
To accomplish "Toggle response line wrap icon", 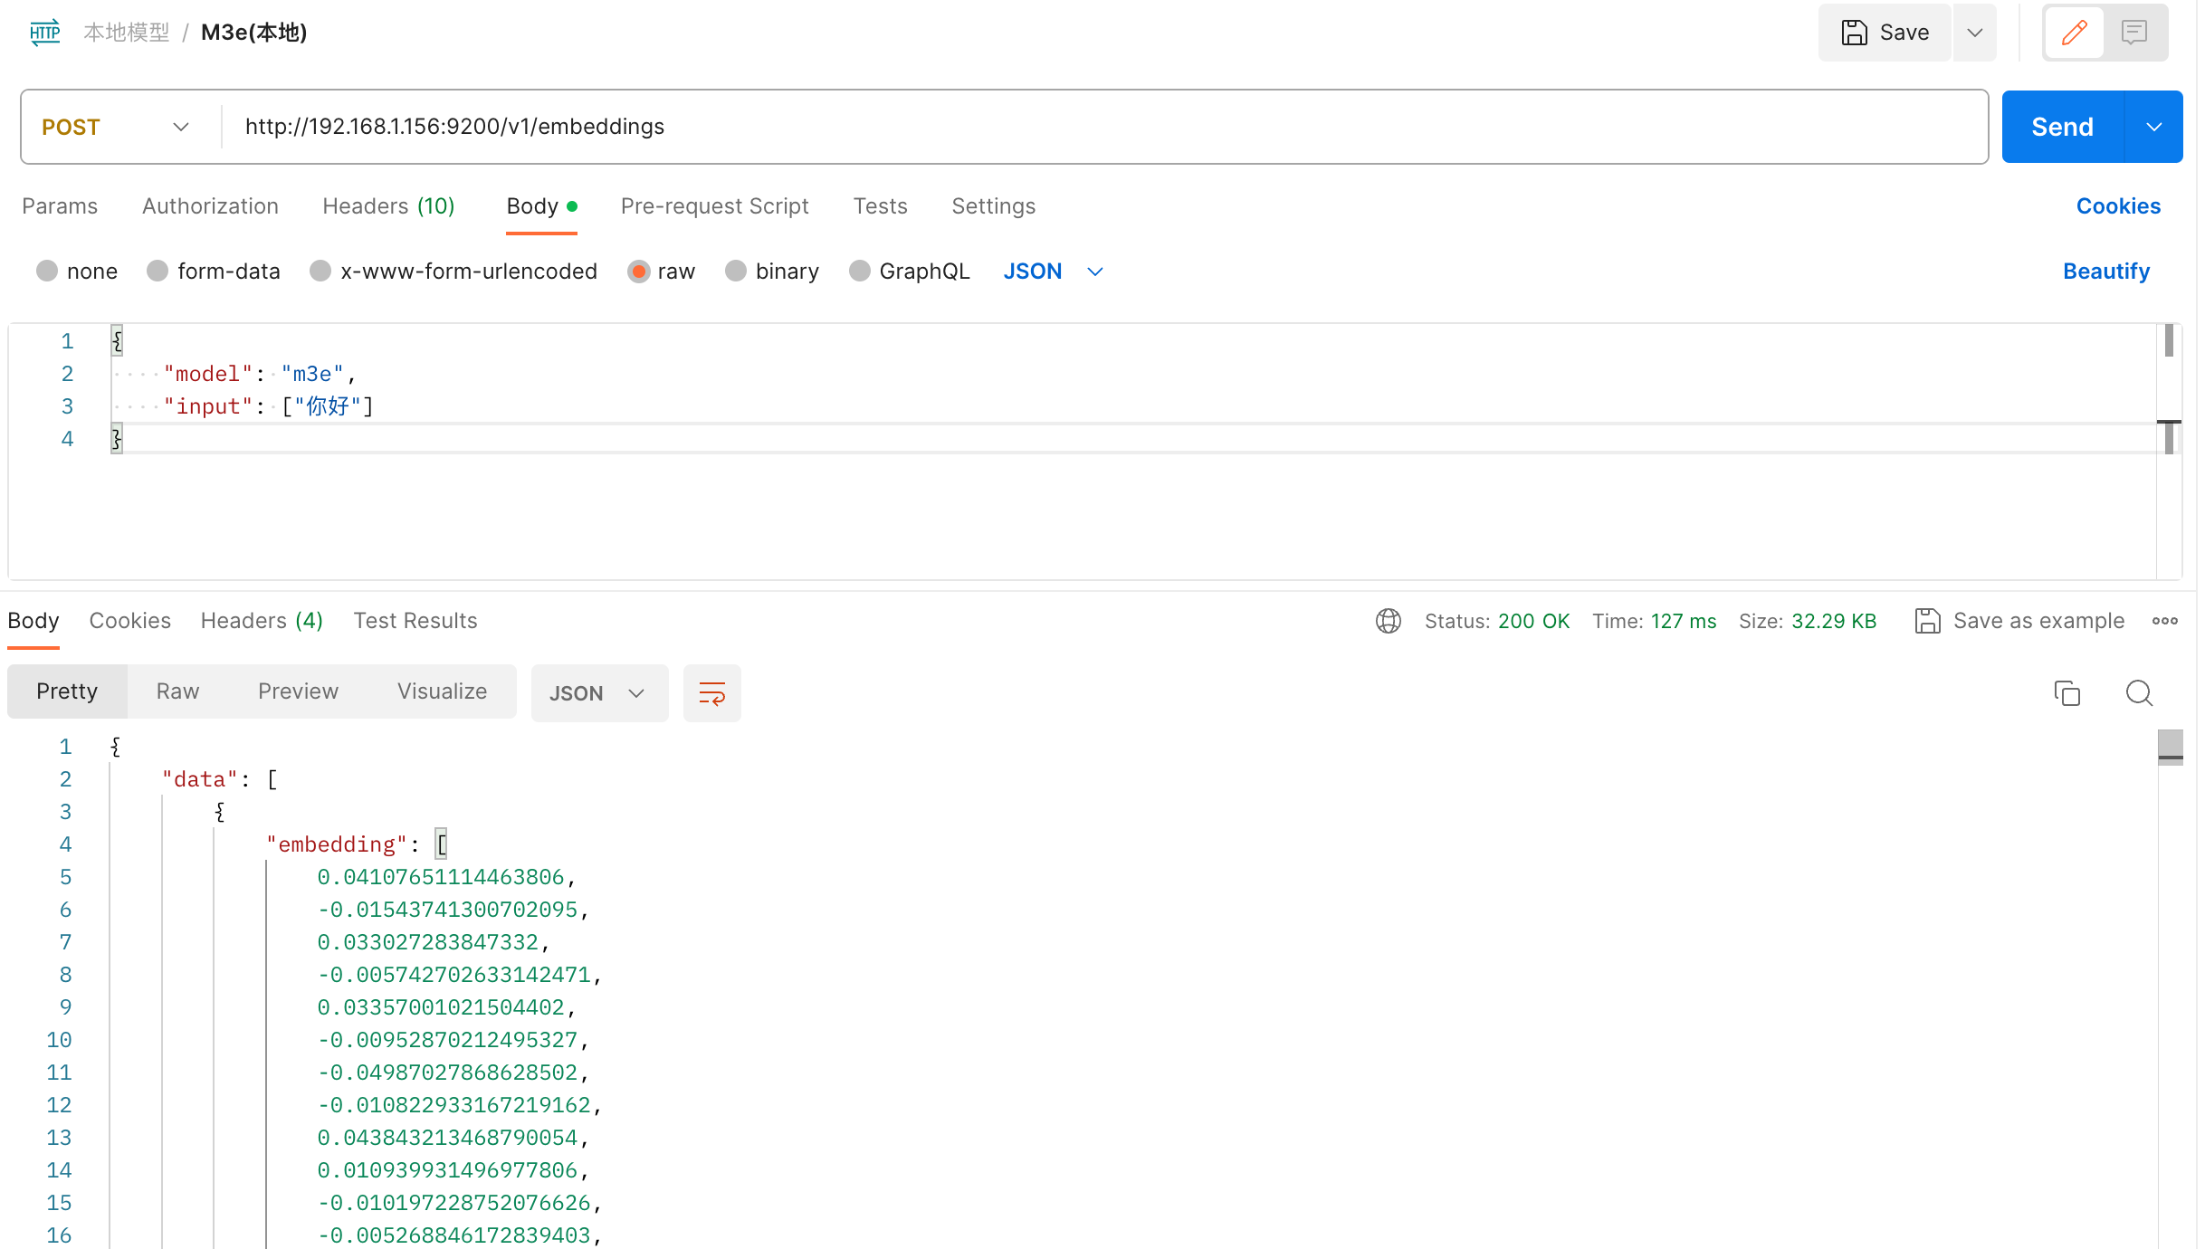I will coord(711,693).
